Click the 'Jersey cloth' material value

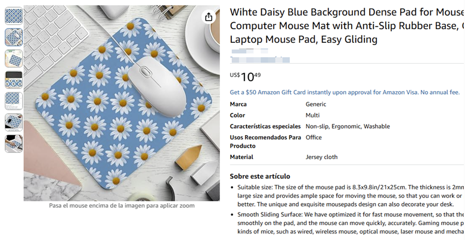point(321,157)
